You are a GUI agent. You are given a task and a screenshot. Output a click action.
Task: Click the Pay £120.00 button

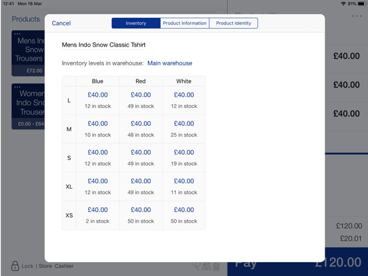click(297, 262)
